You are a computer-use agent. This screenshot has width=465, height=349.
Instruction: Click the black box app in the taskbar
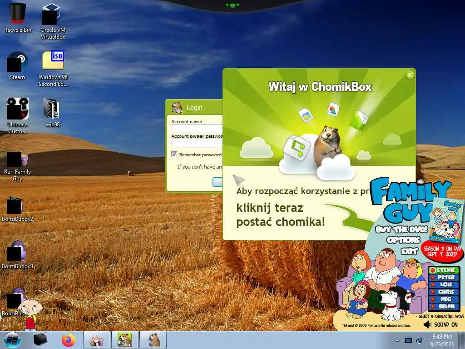point(40,340)
